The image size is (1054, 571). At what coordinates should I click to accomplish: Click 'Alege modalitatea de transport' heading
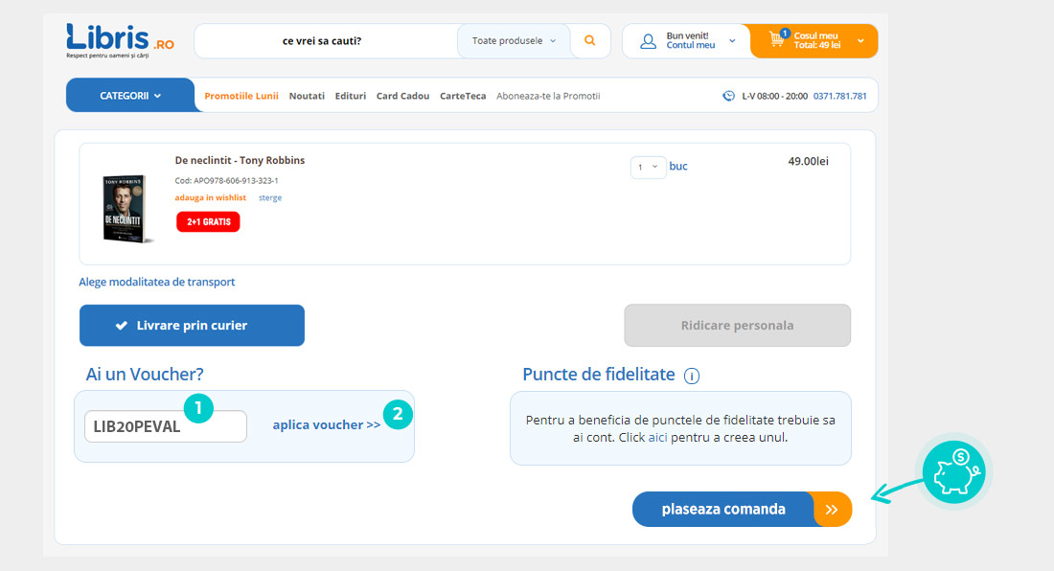tap(156, 282)
